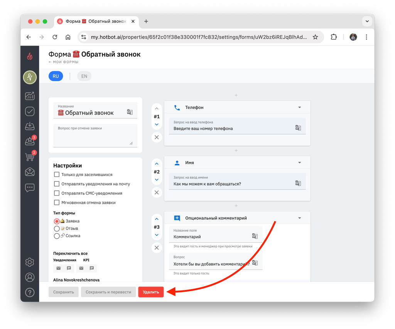This screenshot has width=395, height=329.
Task: Move field #1 down with chevron
Action: click(157, 125)
